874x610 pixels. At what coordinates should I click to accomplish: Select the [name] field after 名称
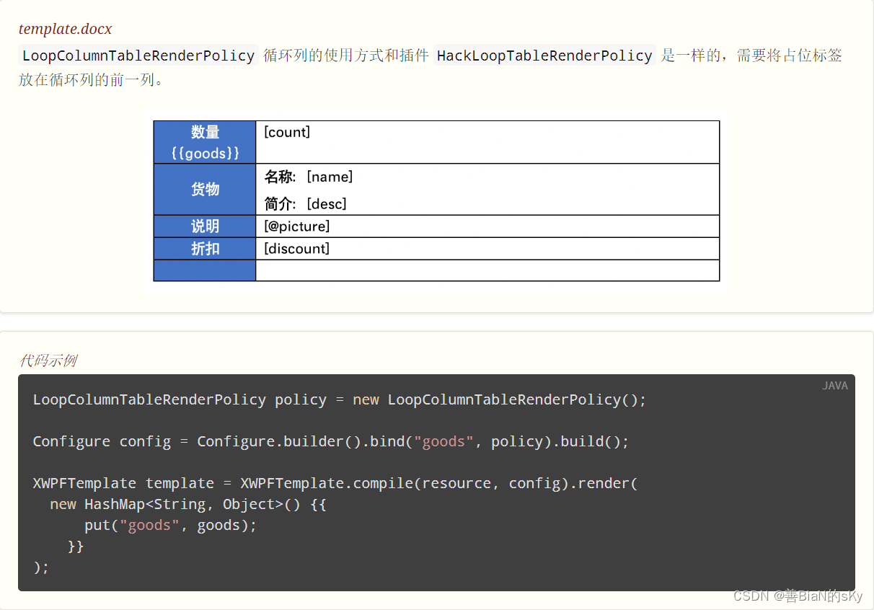pyautogui.click(x=330, y=177)
